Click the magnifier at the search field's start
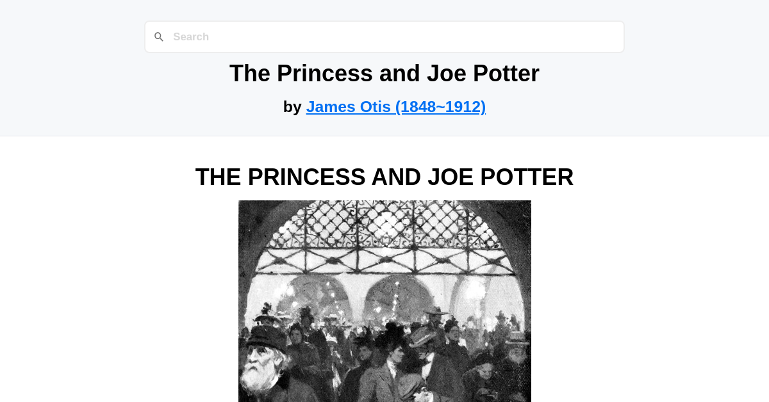Screen dimensions: 769x402 click(x=159, y=36)
